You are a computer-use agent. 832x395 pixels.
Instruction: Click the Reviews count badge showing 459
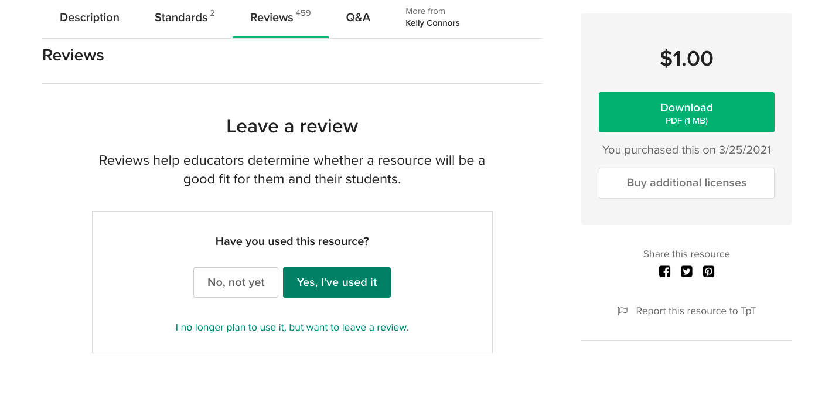pyautogui.click(x=305, y=12)
